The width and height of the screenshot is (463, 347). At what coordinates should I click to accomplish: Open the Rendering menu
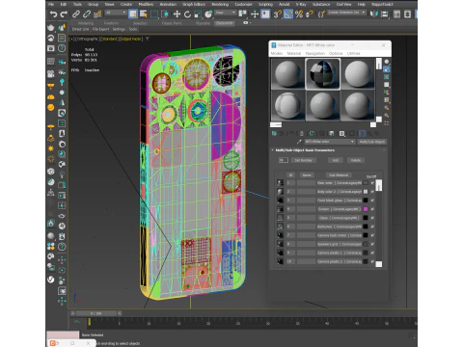pos(220,4)
